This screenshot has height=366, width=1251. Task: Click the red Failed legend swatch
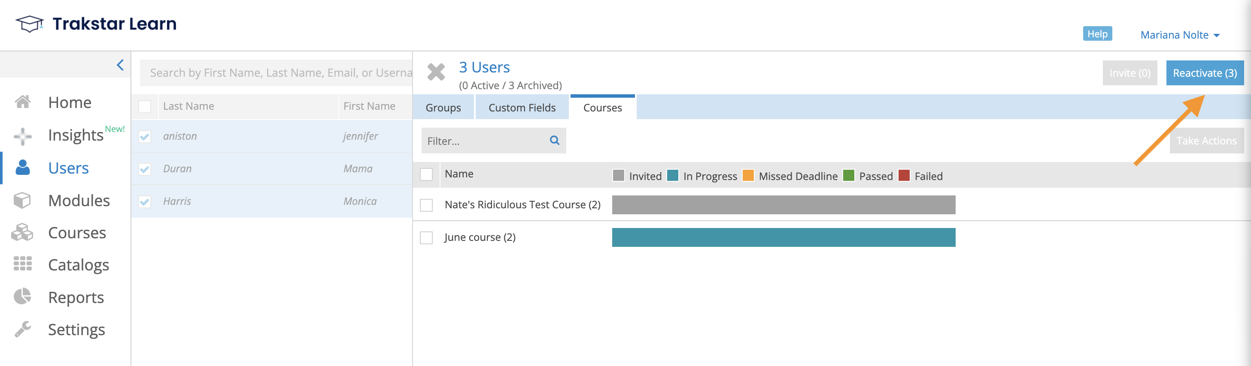pyautogui.click(x=904, y=175)
